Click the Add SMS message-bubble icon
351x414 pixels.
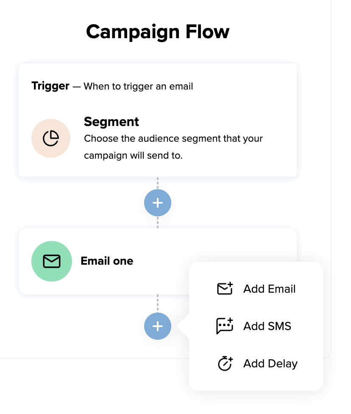tap(225, 326)
